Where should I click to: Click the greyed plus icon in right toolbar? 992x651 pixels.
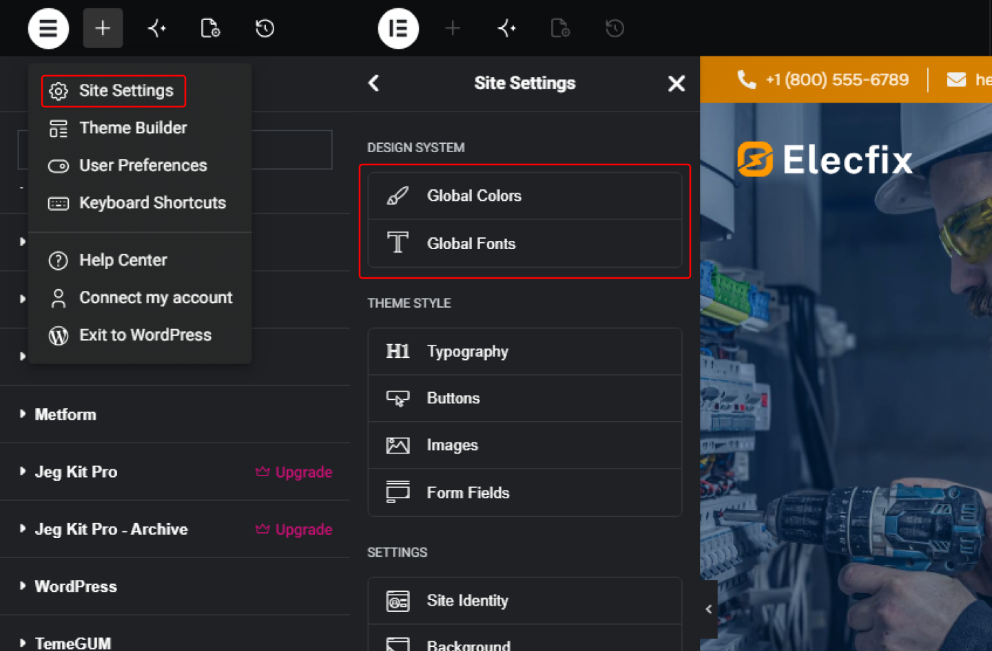(x=453, y=28)
